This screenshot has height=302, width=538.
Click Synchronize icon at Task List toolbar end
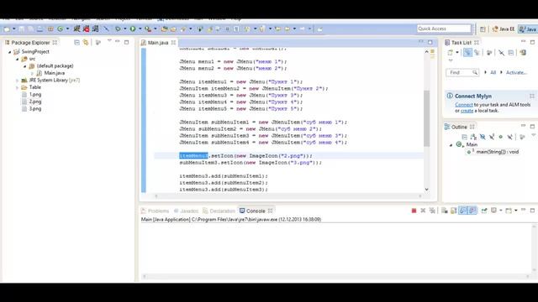tap(523, 53)
